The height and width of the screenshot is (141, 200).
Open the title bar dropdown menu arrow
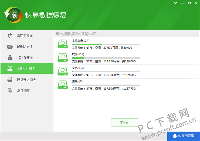coord(176,3)
